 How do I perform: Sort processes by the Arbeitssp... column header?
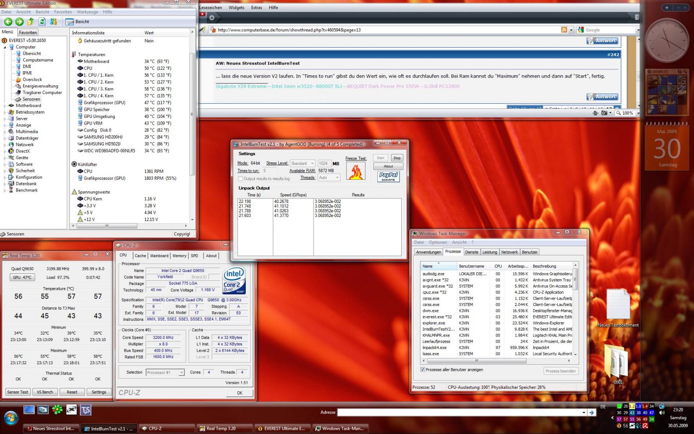(517, 266)
